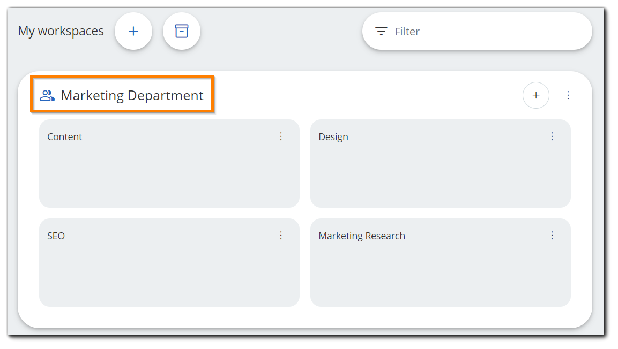This screenshot has width=618, height=349.
Task: Open the SEO card three-dot menu
Action: (x=281, y=236)
